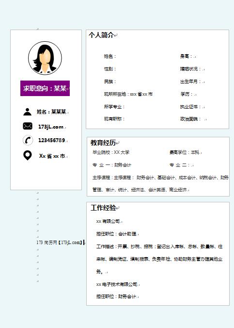The image size is (234, 328).
Task: Select the purple 求职意向:某某 banner
Action: (45, 88)
